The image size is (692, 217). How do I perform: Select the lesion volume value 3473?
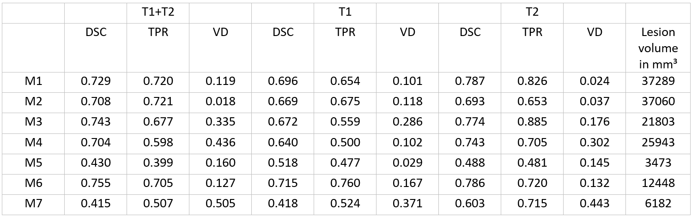point(658,163)
